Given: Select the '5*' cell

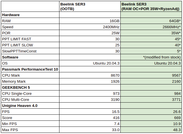Looking at the screenshot, I should (x=151, y=51).
